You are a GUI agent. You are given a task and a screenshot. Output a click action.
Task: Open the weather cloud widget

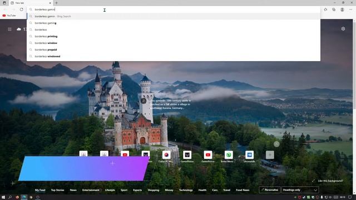pyautogui.click(x=19, y=29)
